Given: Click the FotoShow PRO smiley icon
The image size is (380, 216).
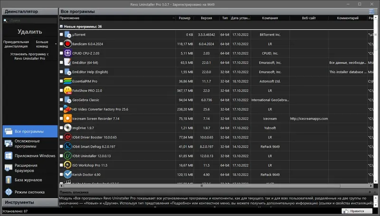Looking at the screenshot, I should point(67,91).
